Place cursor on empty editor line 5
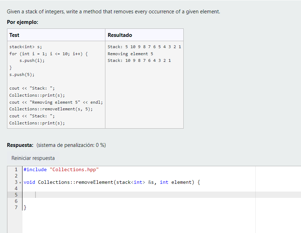This screenshot has width=301, height=233. [x=139, y=195]
